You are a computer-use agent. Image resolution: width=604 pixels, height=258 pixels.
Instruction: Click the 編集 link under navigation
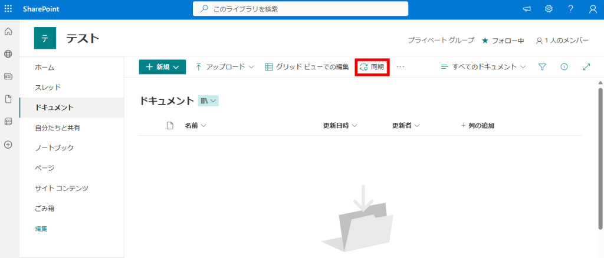pyautogui.click(x=41, y=229)
